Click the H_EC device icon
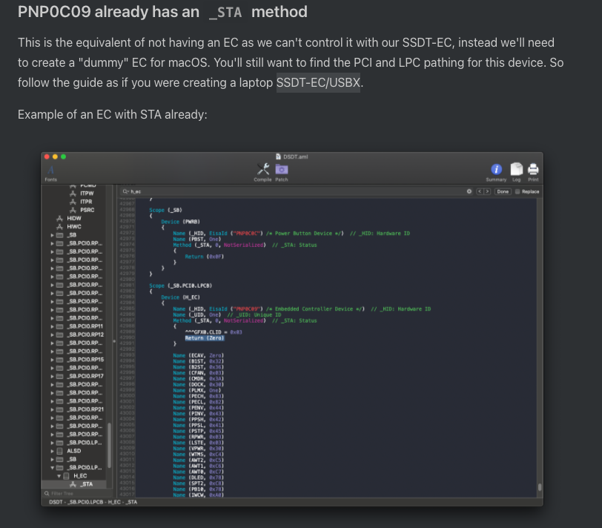Screen dimensions: 602x528 (67, 476)
